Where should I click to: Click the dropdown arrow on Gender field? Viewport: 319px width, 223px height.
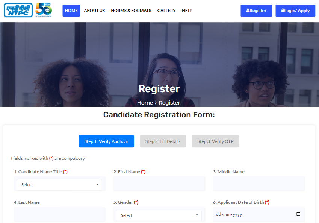pos(197,215)
